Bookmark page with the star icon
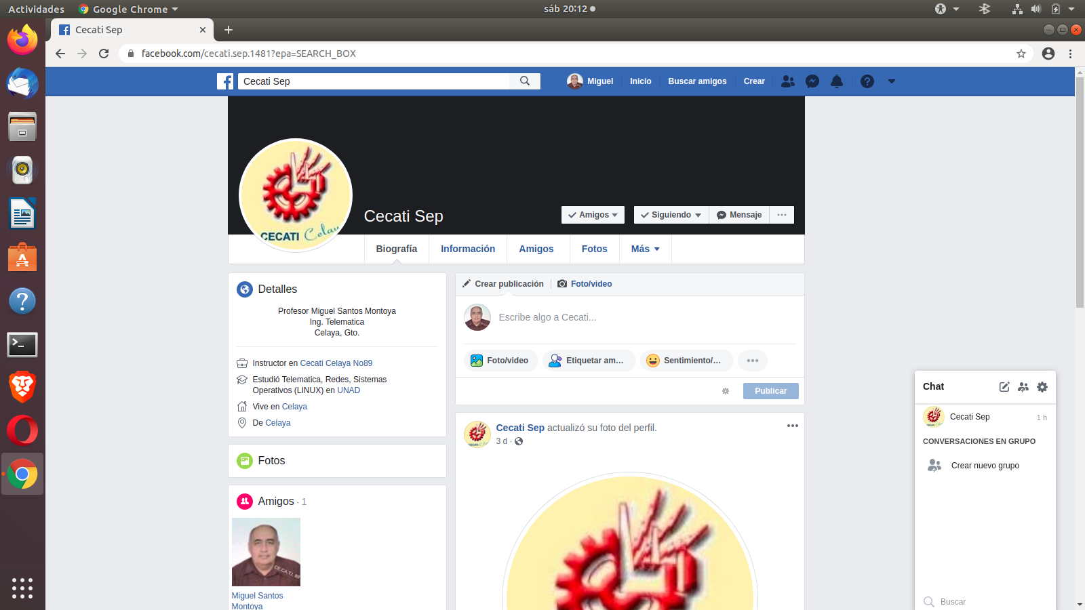The width and height of the screenshot is (1085, 610). (x=1021, y=54)
